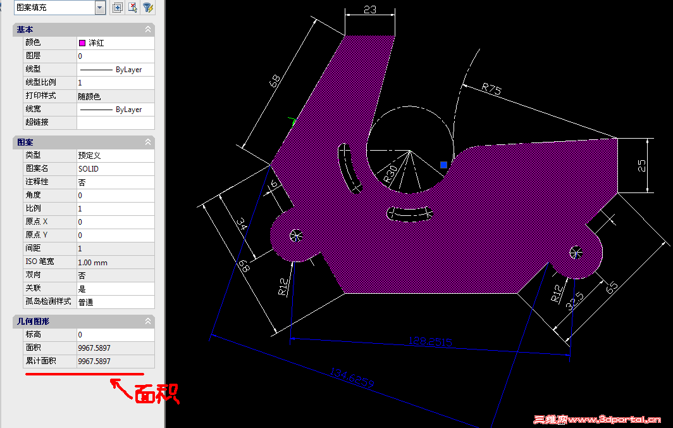Toggle the PICKADD value icon
The height and width of the screenshot is (428, 673).
(x=117, y=8)
